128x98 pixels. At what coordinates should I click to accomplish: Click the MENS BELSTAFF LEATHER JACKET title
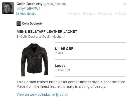click(x=47, y=32)
